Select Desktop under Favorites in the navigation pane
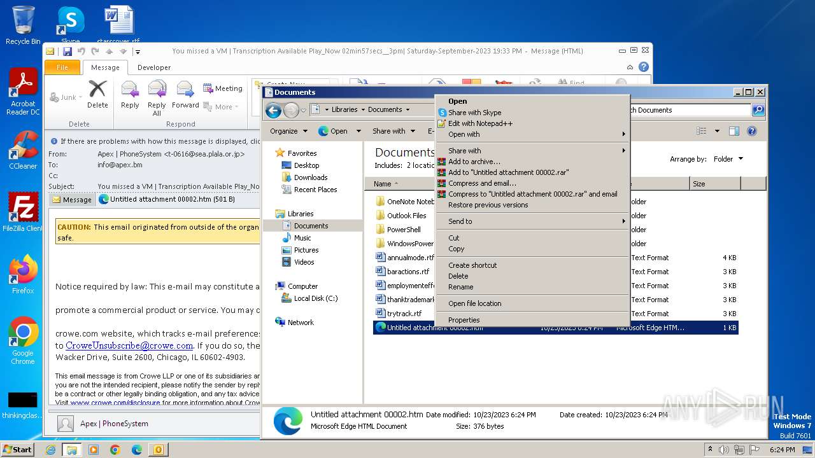Image resolution: width=815 pixels, height=458 pixels. pyautogui.click(x=306, y=165)
